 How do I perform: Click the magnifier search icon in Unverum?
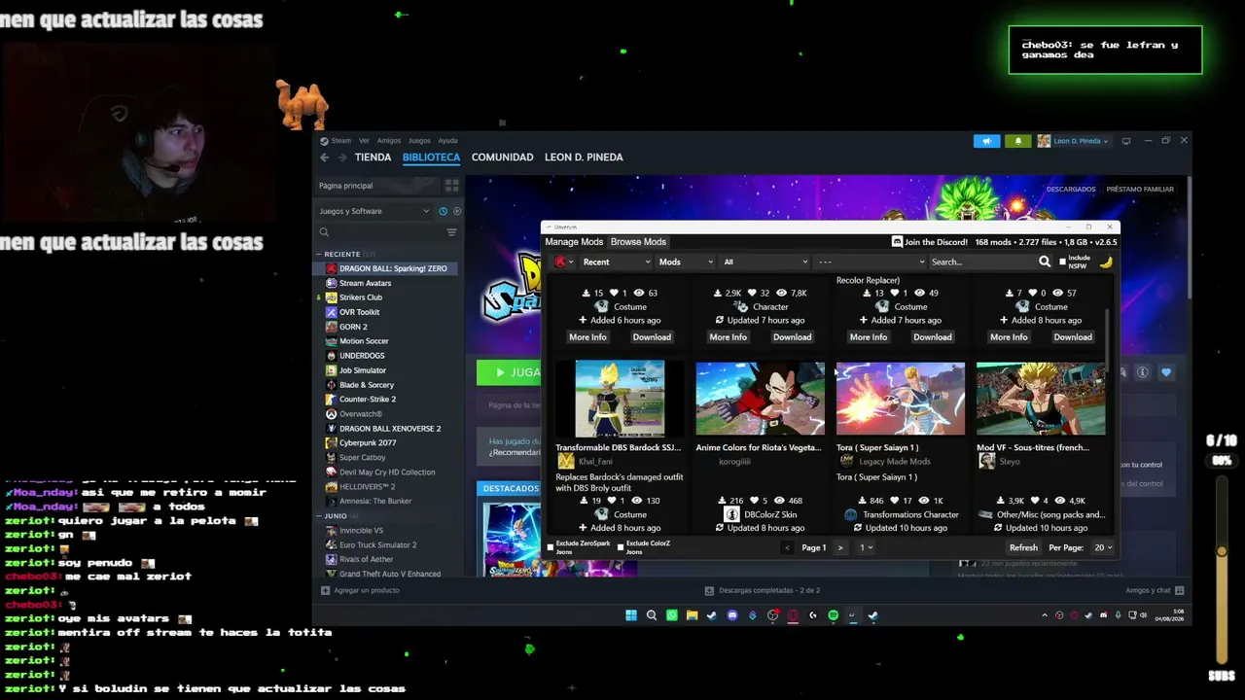pyautogui.click(x=1045, y=262)
